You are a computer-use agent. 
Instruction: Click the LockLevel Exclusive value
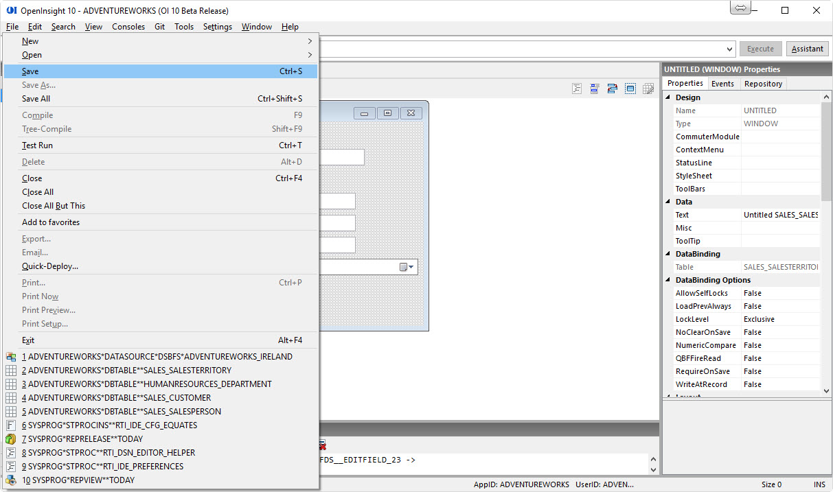click(780, 319)
